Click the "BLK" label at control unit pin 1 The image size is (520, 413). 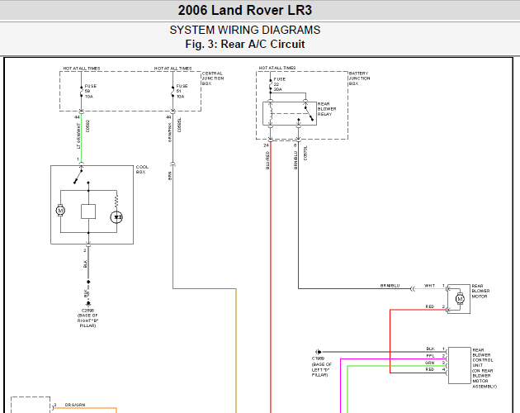tap(431, 349)
